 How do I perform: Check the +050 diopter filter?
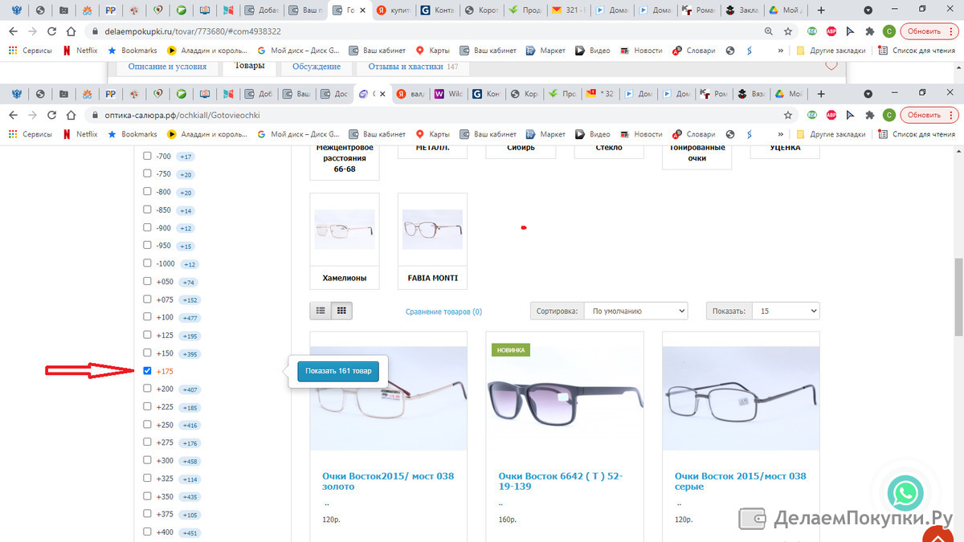click(147, 281)
